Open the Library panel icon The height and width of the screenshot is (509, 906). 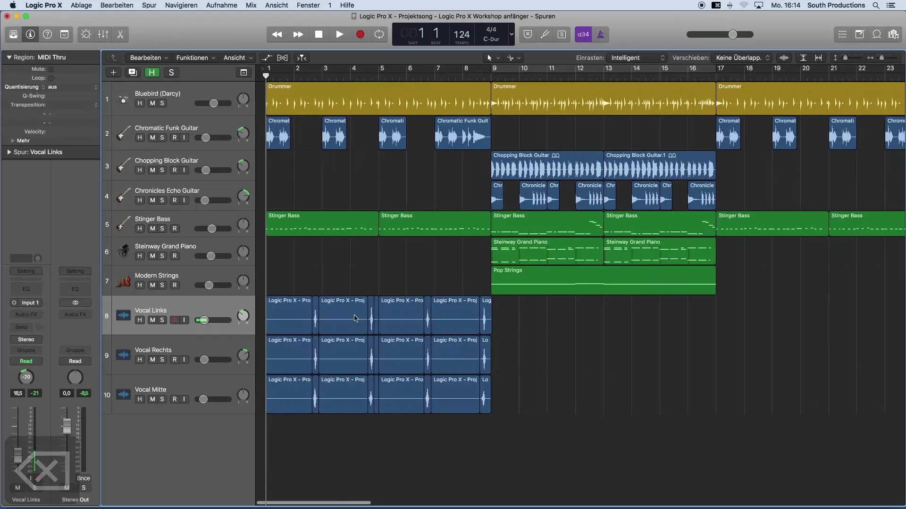tap(13, 34)
